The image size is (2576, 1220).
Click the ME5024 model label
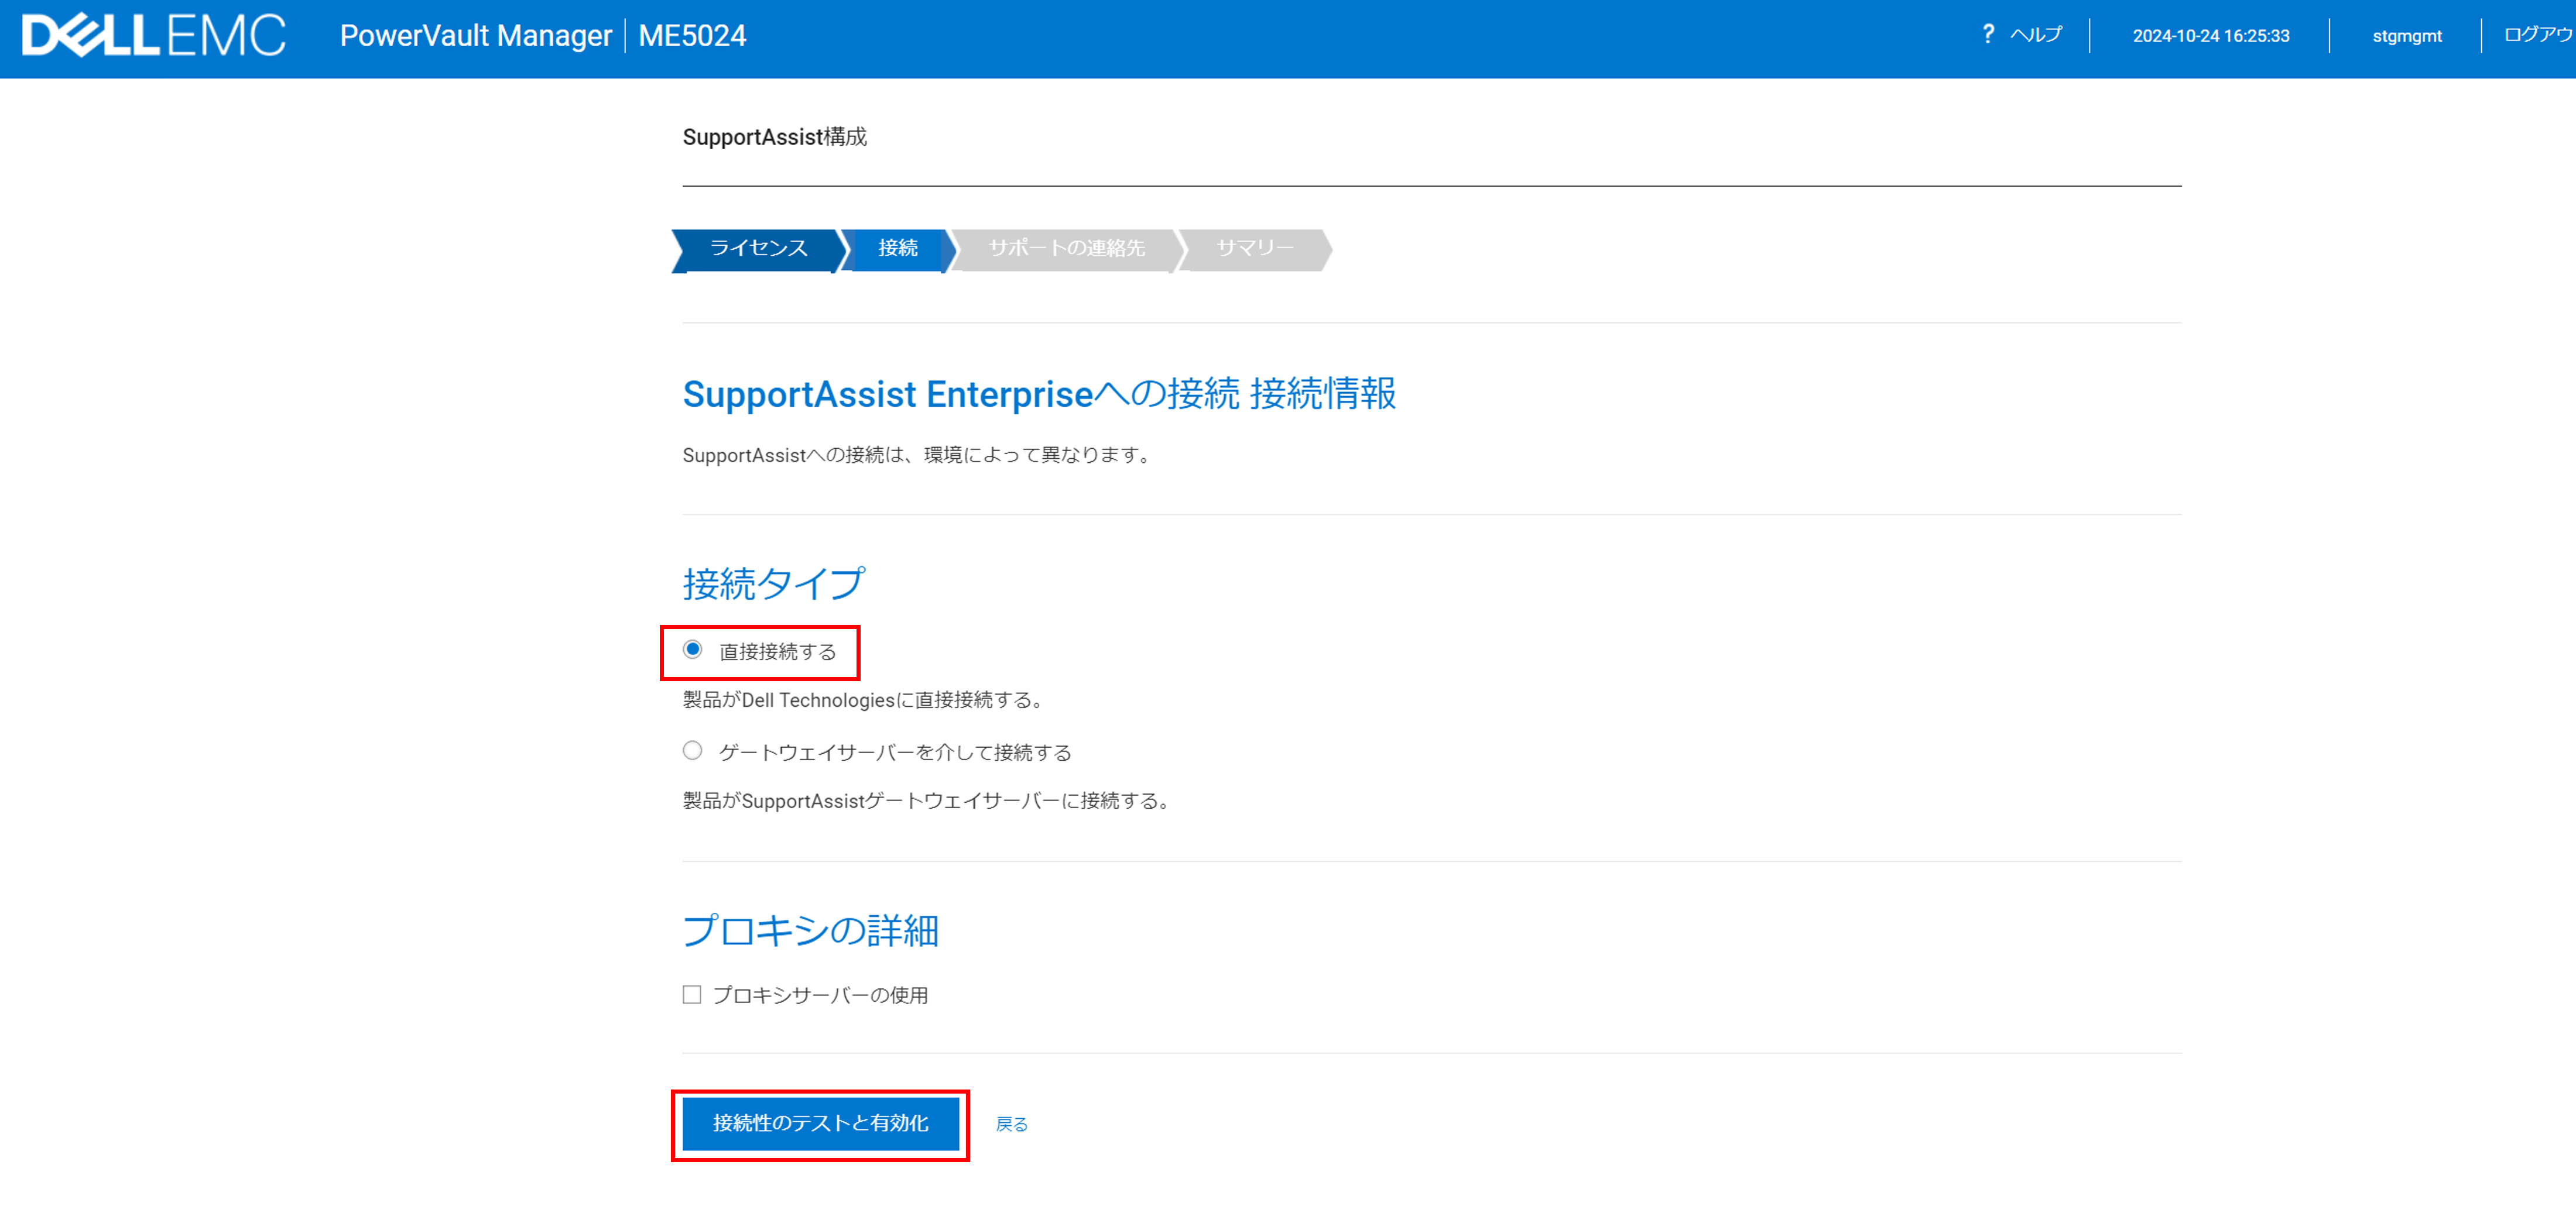[692, 36]
